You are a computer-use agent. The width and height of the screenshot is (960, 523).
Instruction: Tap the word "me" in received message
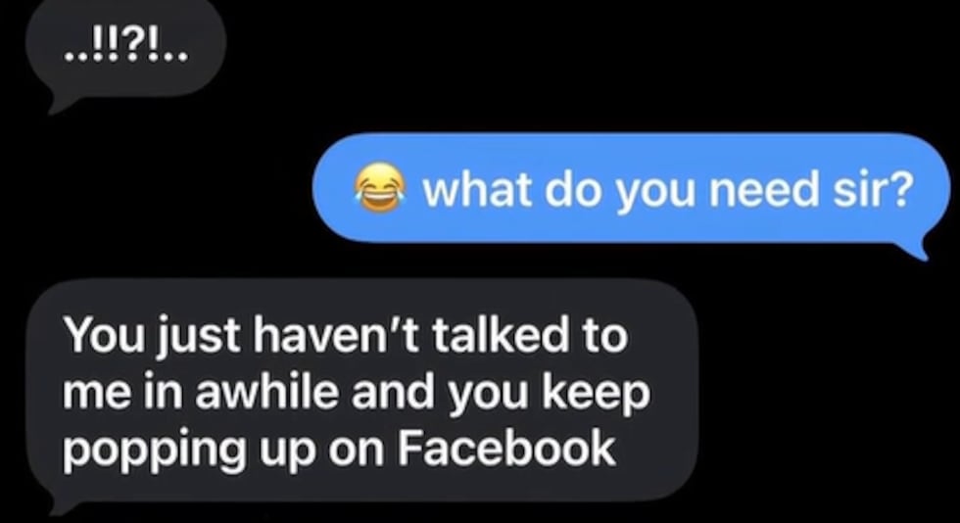pos(90,395)
